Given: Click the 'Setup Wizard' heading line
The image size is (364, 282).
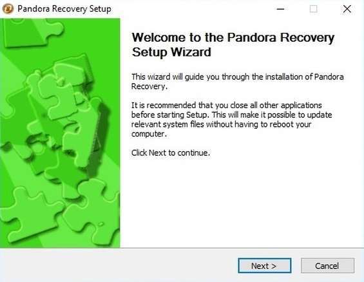Looking at the screenshot, I should coord(171,52).
